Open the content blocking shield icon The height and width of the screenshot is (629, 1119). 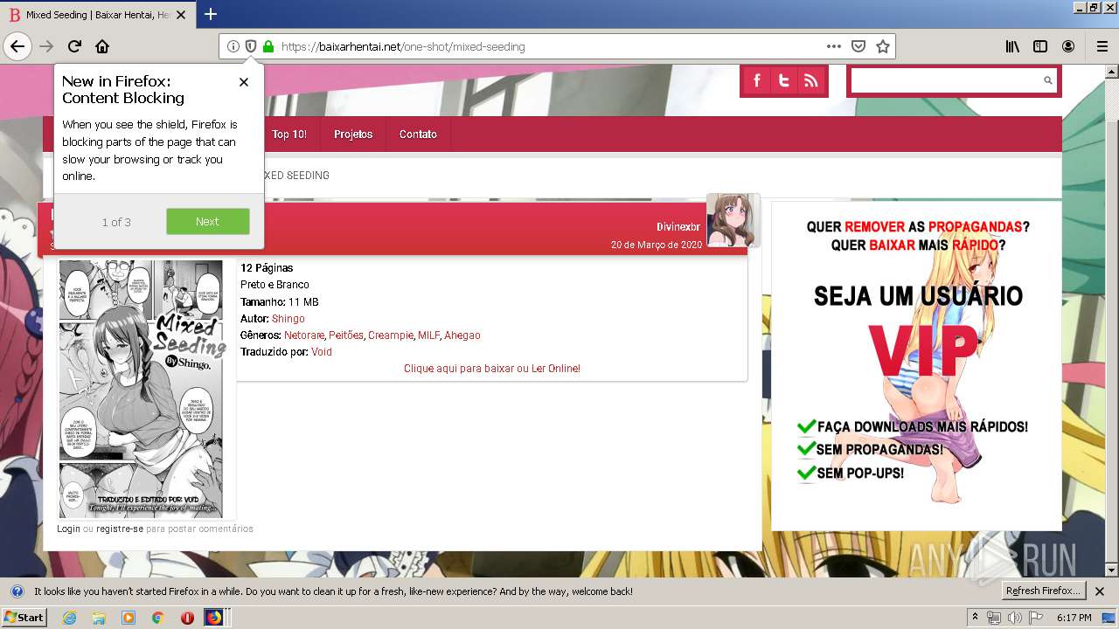coord(250,46)
